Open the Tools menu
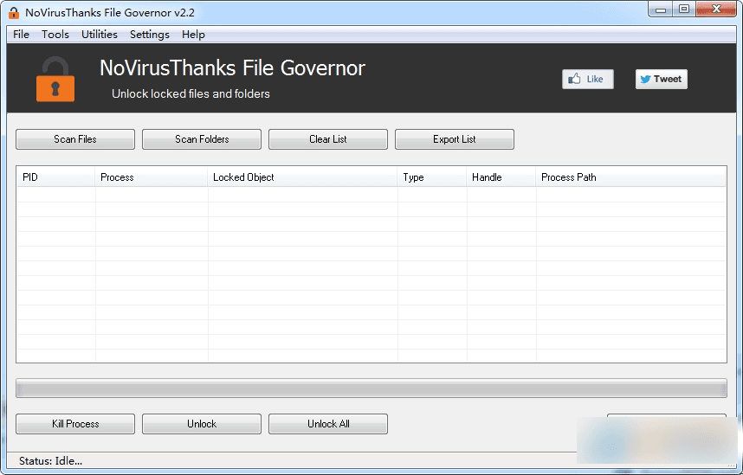Screen dimensions: 743x475 [55, 35]
